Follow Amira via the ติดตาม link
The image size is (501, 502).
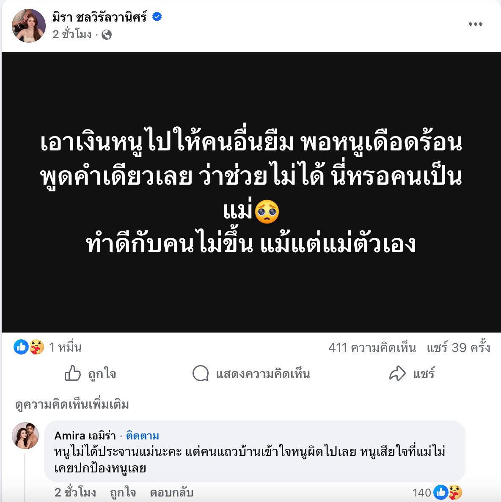tap(143, 436)
